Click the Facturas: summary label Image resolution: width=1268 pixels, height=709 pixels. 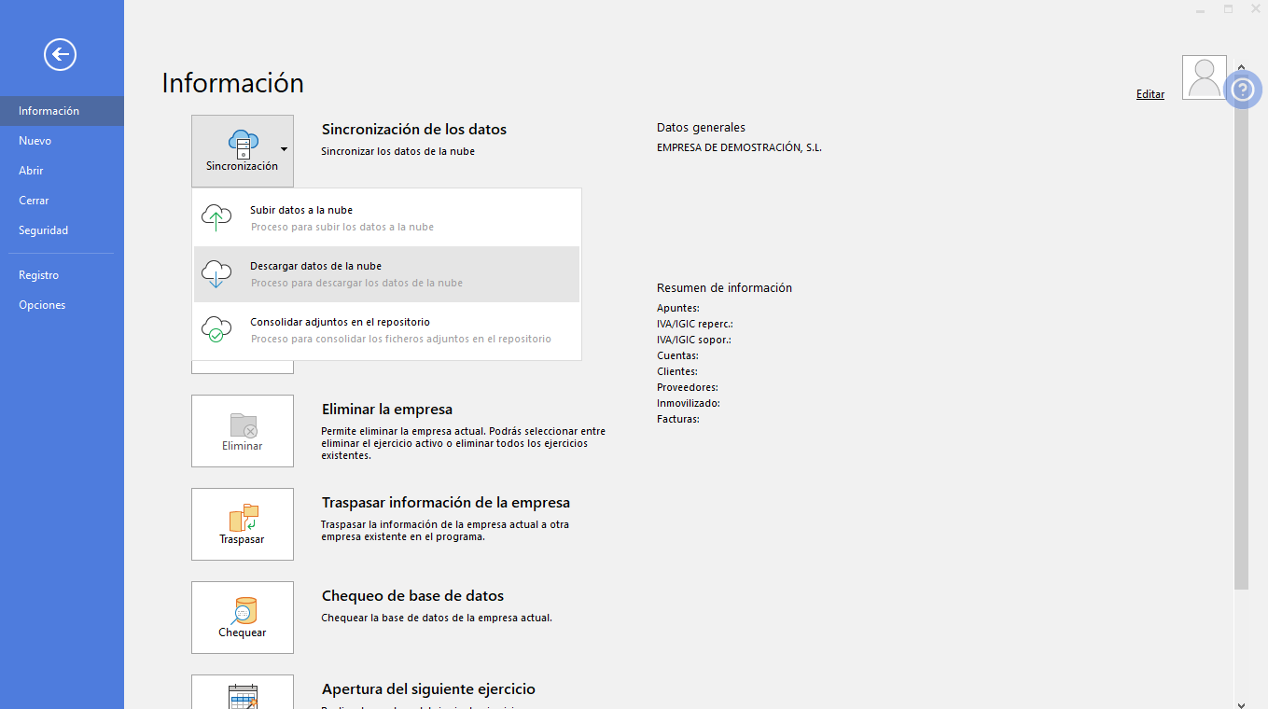(x=678, y=419)
